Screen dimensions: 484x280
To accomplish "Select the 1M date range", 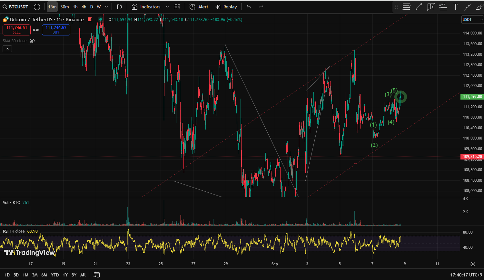I will (25, 275).
